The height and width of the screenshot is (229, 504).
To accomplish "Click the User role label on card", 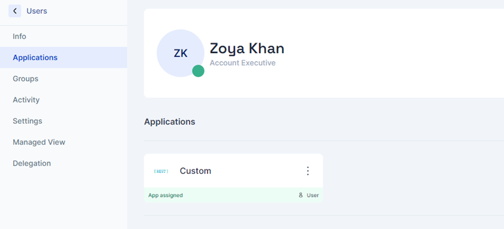I will [313, 196].
